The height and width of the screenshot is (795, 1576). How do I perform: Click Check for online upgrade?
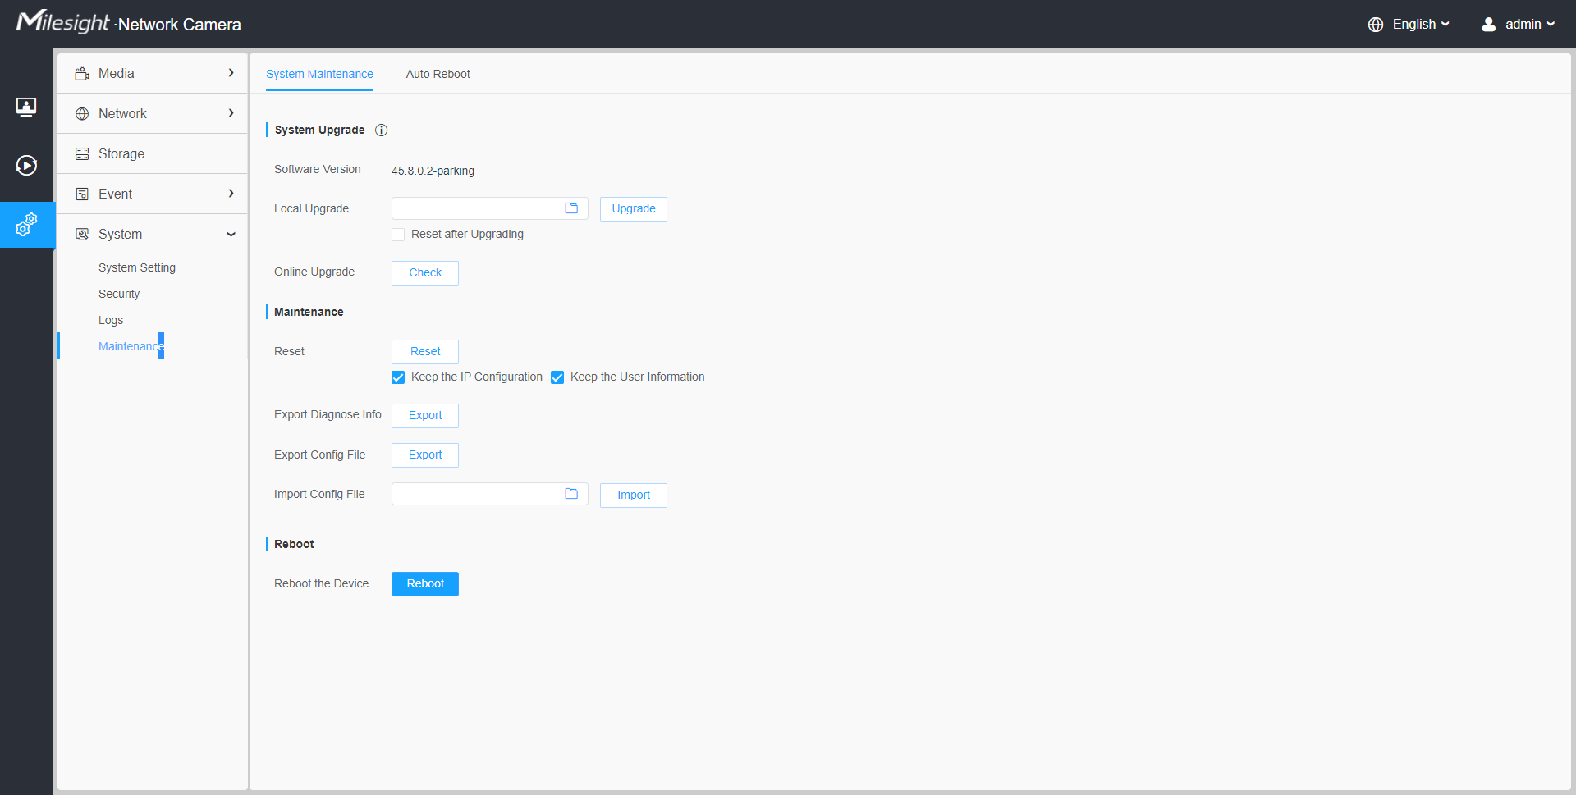[425, 273]
